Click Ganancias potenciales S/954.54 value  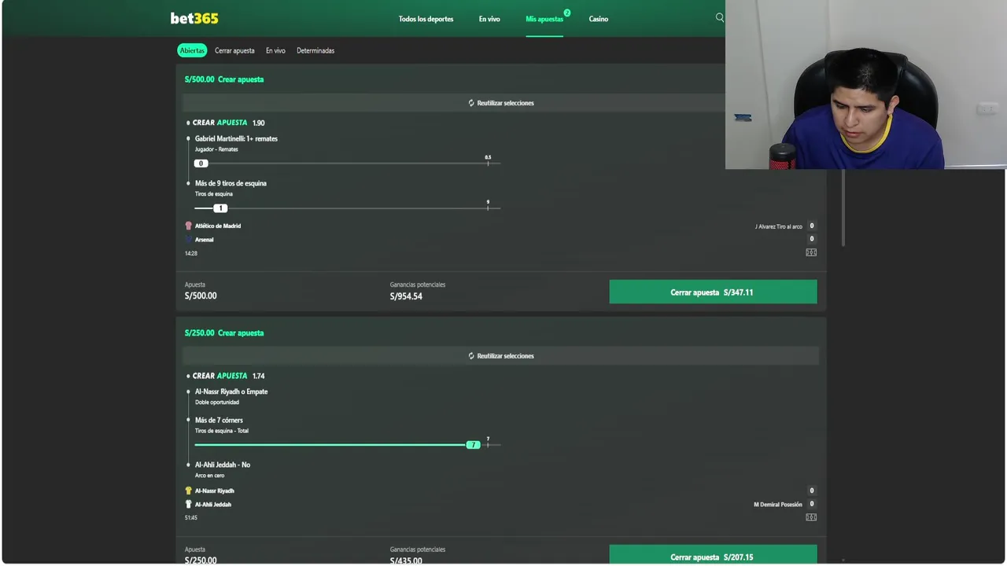pyautogui.click(x=406, y=296)
